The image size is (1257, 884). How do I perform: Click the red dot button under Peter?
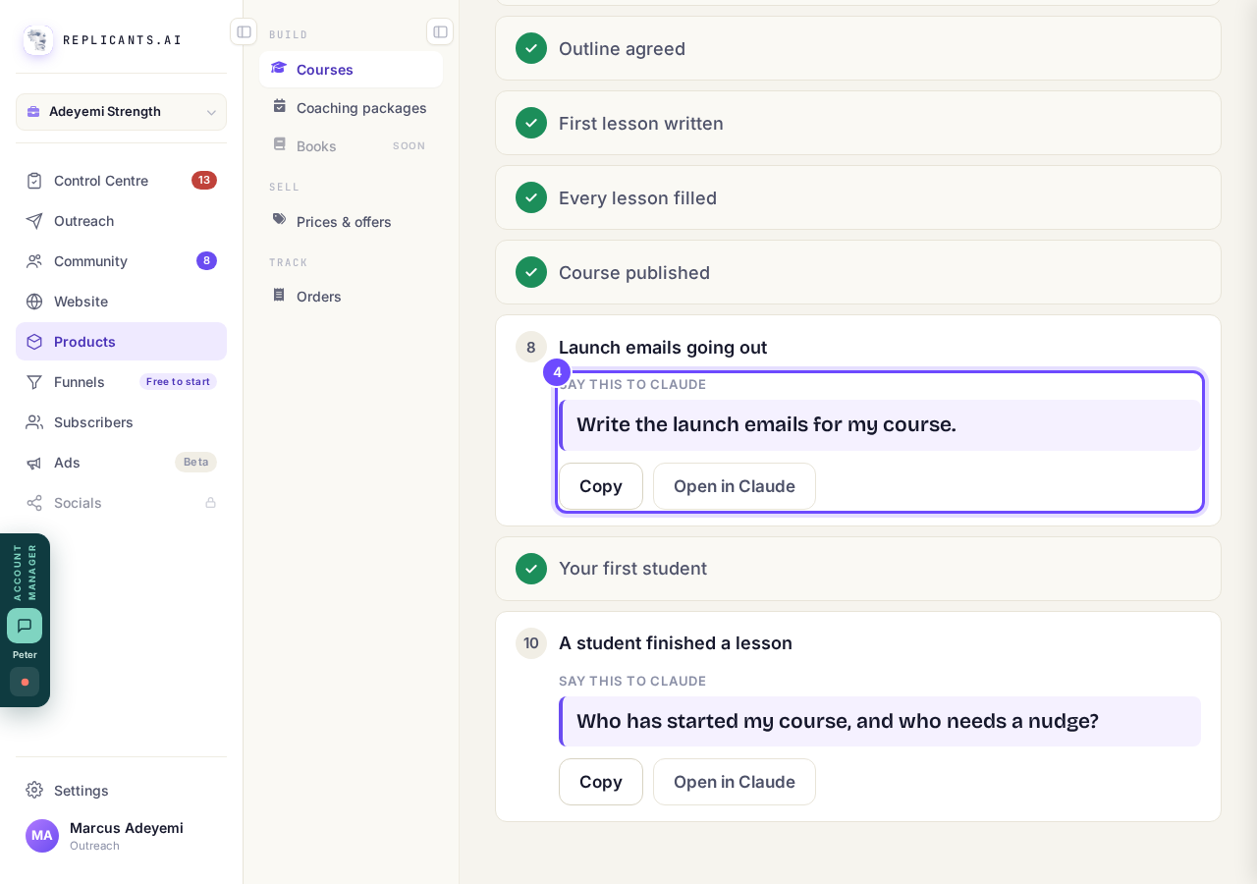coord(25,682)
